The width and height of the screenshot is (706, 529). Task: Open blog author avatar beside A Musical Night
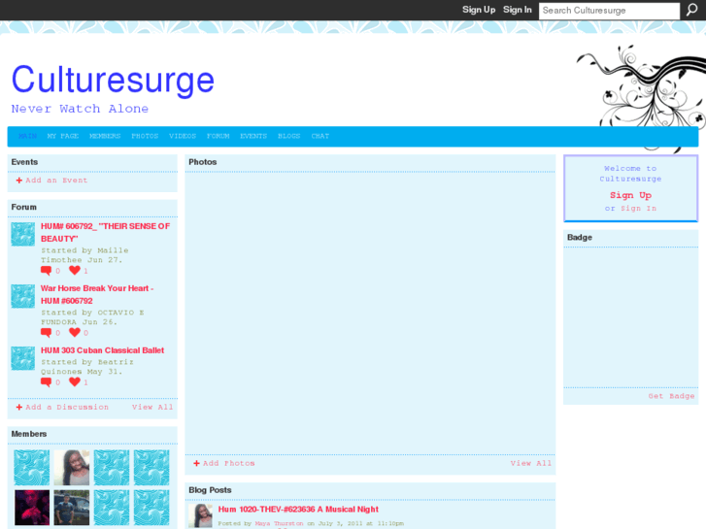point(200,516)
